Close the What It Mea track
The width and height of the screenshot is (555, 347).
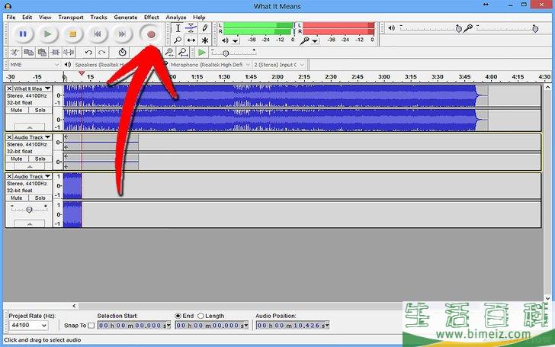click(x=9, y=88)
